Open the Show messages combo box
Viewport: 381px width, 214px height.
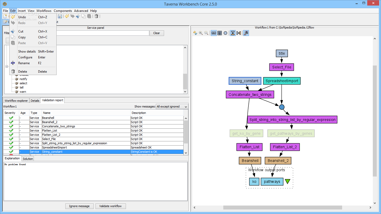click(172, 106)
